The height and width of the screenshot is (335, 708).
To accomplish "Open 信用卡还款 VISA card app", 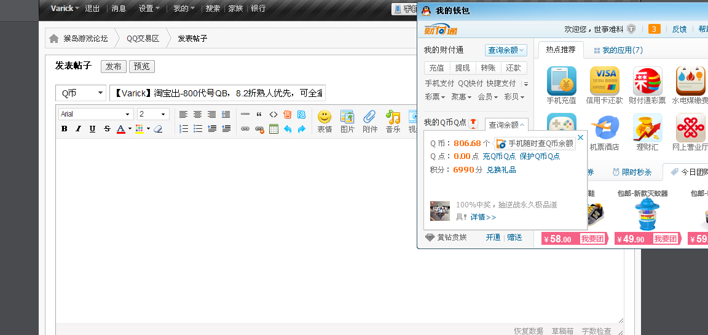I will [604, 86].
